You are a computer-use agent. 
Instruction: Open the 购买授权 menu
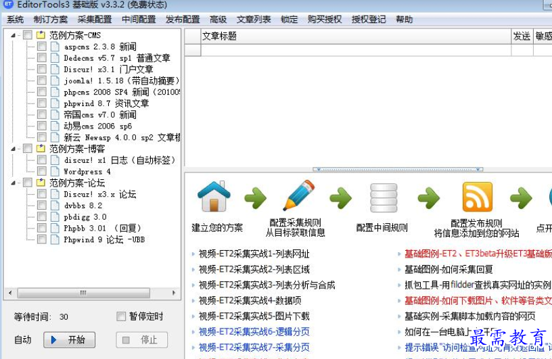325,20
